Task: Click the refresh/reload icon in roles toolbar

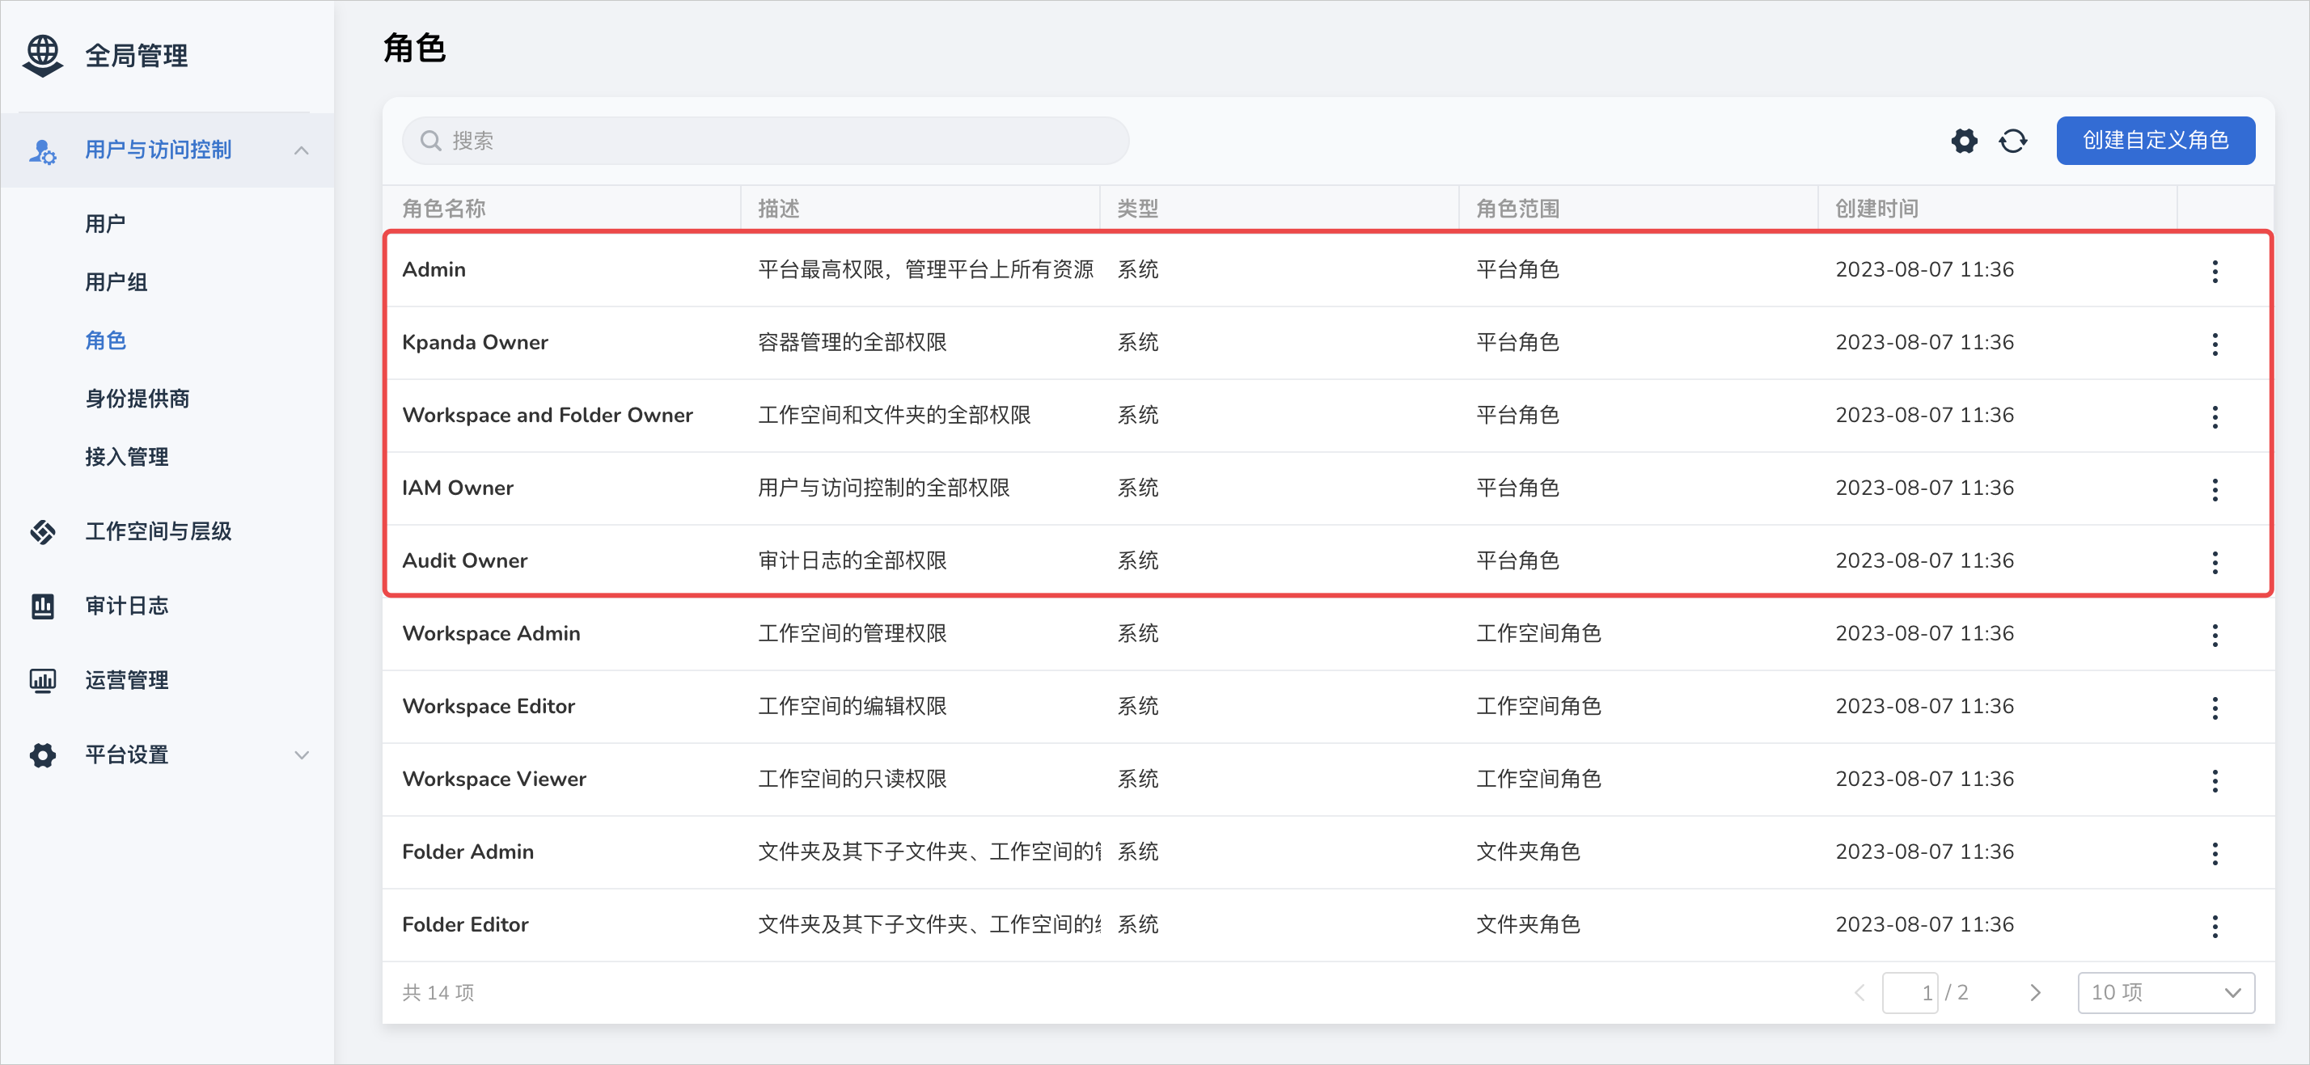Action: 2012,140
